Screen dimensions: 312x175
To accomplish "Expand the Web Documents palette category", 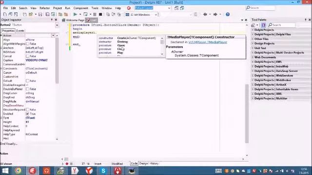I will [x=253, y=57].
